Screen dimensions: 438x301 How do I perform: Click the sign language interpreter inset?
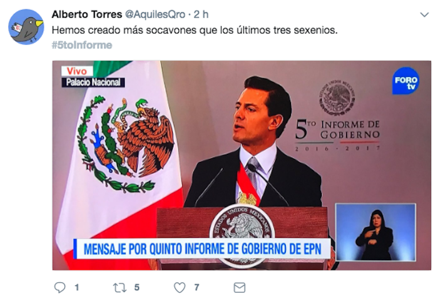(x=375, y=232)
